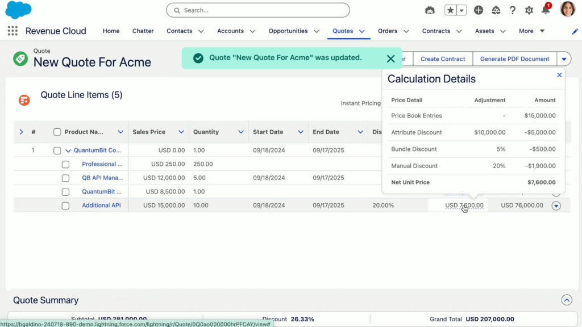Open the notifications bell
The height and width of the screenshot is (327, 582).
pos(546,10)
